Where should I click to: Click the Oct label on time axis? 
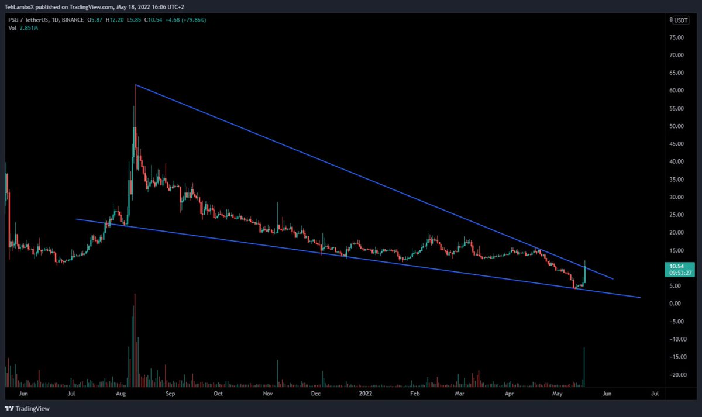coord(218,394)
